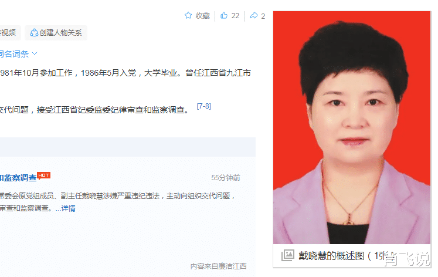The width and height of the screenshot is (438, 277).
Task: Open the 创建人物关系 button
Action: [56, 33]
